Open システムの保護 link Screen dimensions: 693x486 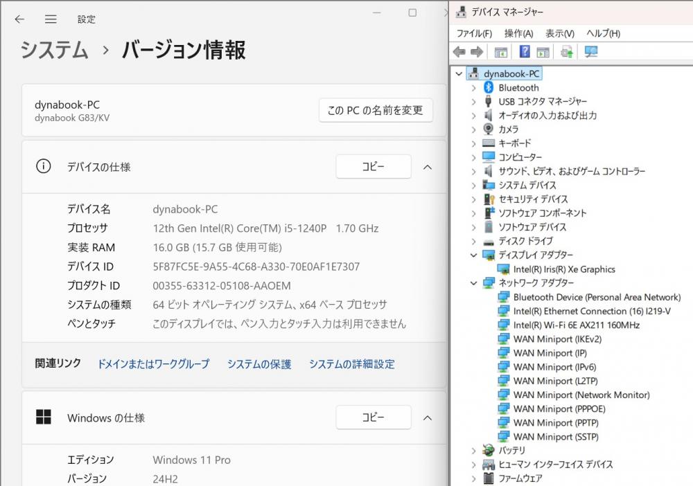(x=259, y=364)
